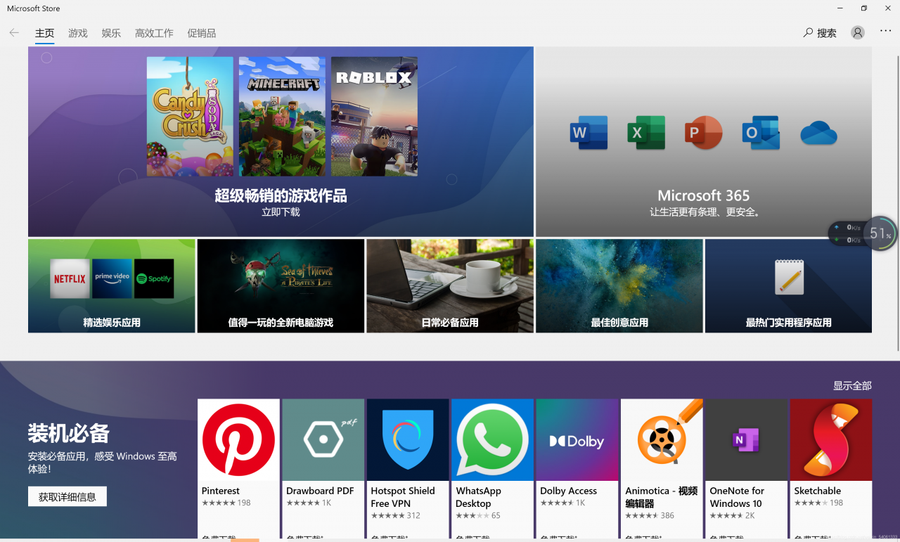Click the 装机必备 section heading
This screenshot has width=900, height=542.
click(x=69, y=433)
